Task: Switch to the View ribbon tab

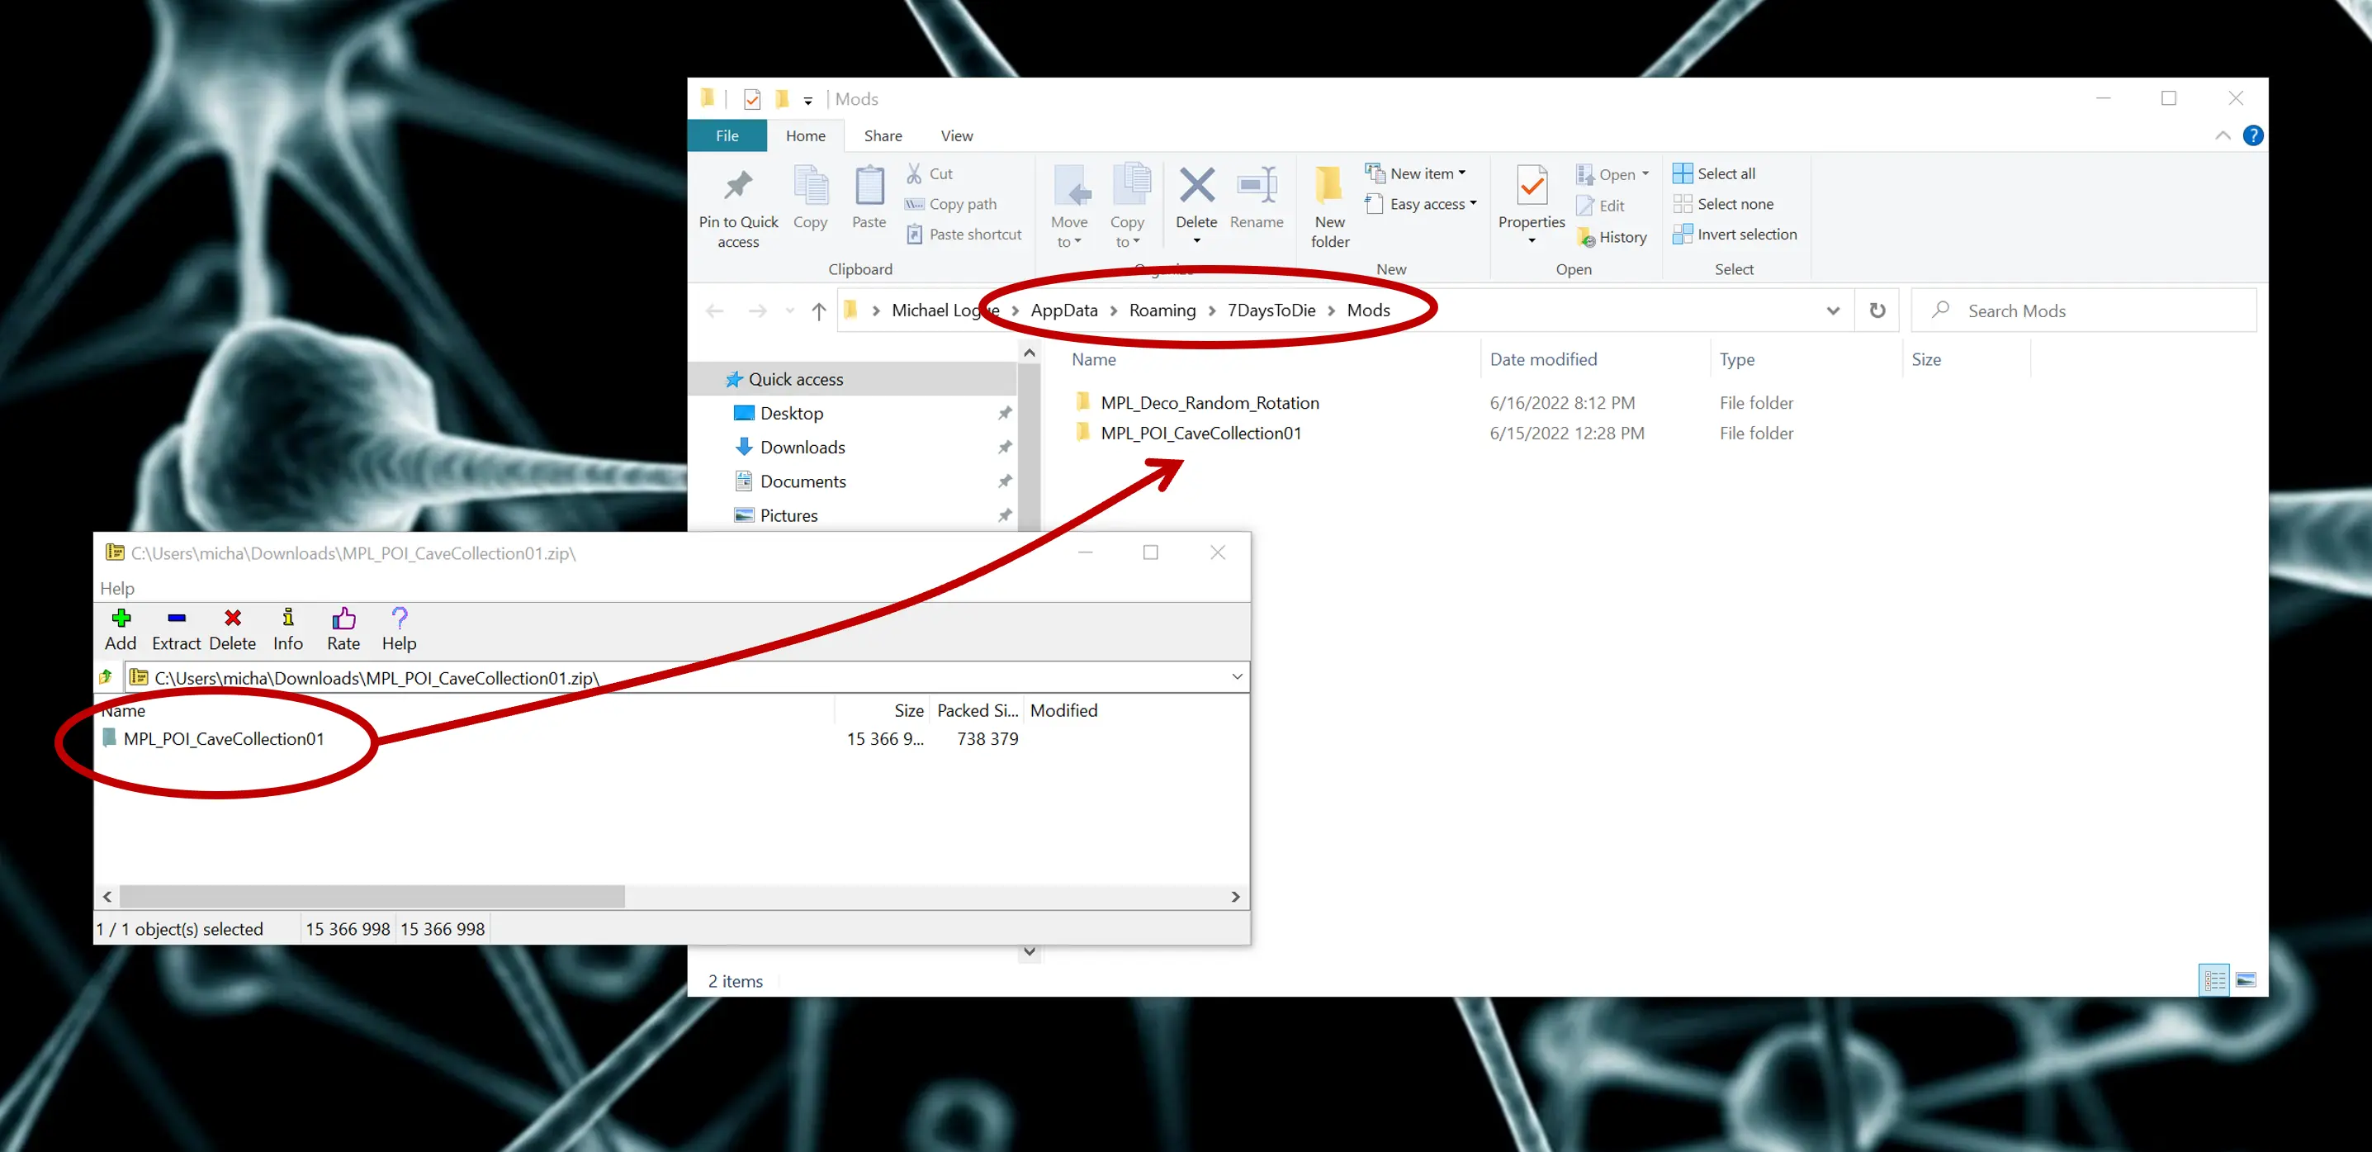Action: pos(956,135)
